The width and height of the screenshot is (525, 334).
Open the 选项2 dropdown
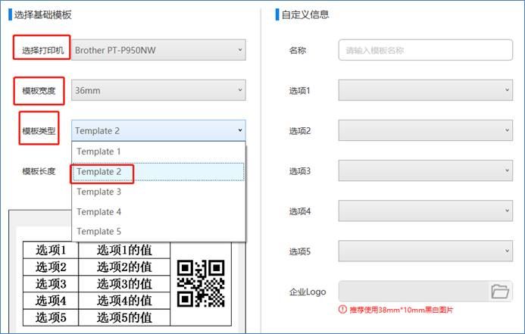[426, 130]
